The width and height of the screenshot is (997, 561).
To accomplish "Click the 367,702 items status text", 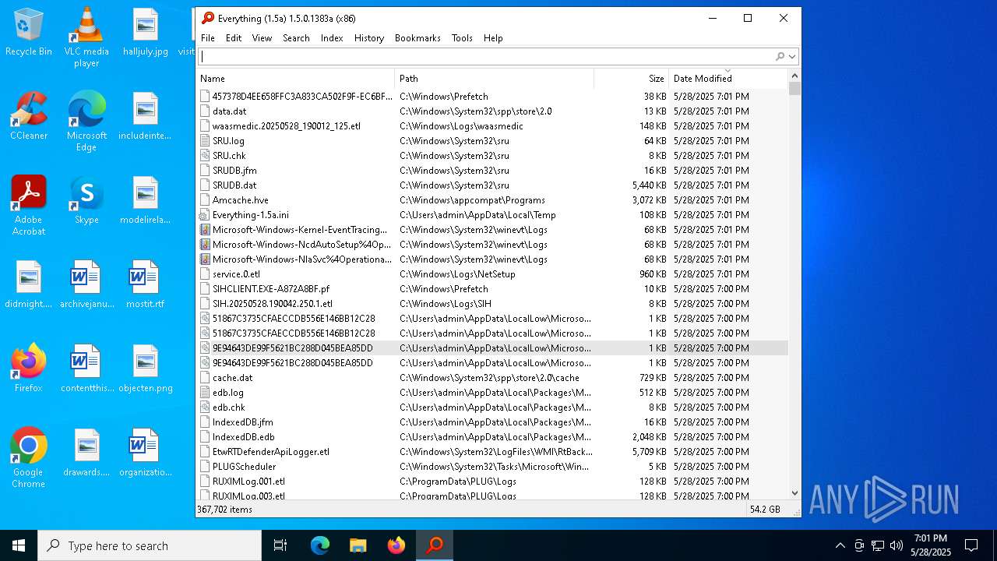I will [x=224, y=509].
